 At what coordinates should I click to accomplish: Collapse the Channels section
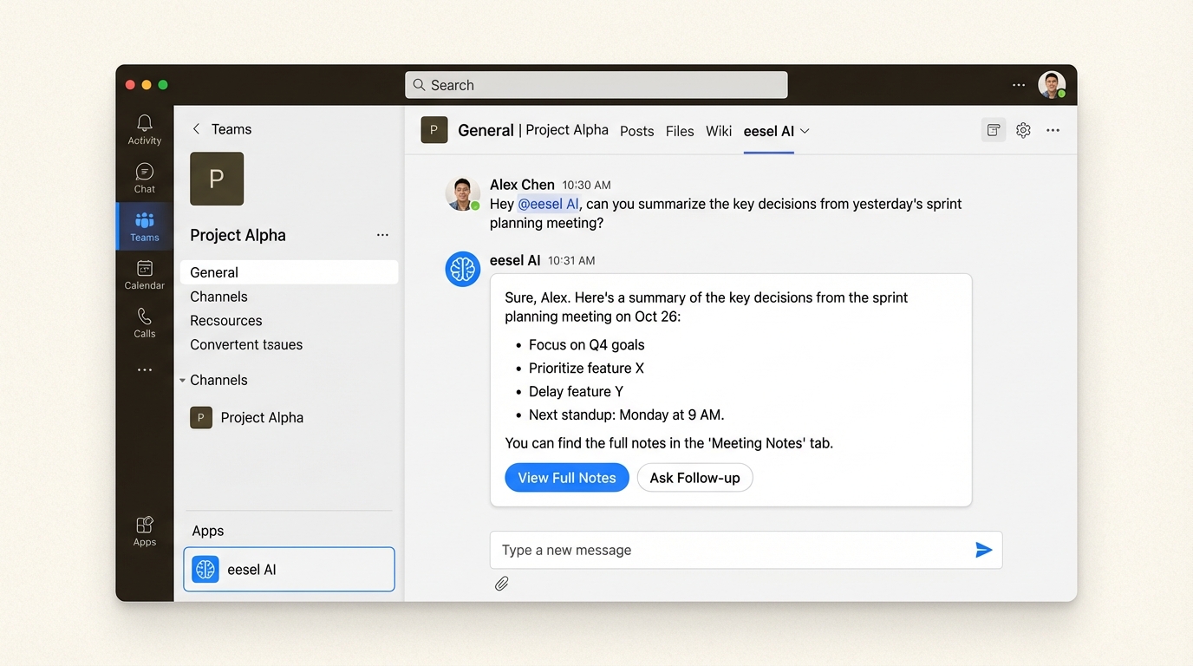[x=182, y=380]
